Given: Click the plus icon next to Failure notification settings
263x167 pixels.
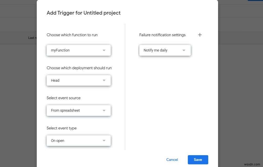Looking at the screenshot, I should click(x=200, y=35).
